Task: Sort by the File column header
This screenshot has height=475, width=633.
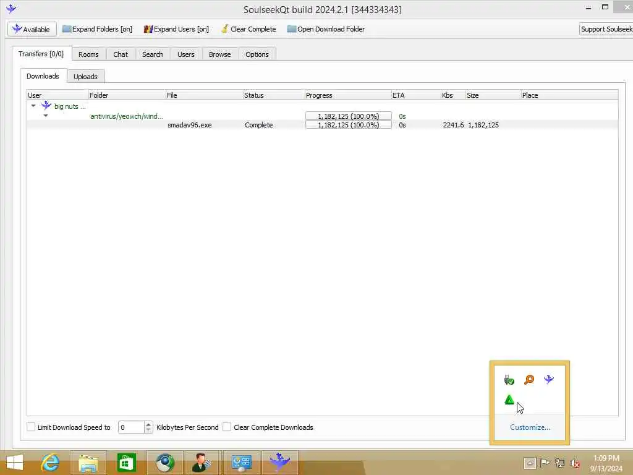Action: tap(204, 95)
